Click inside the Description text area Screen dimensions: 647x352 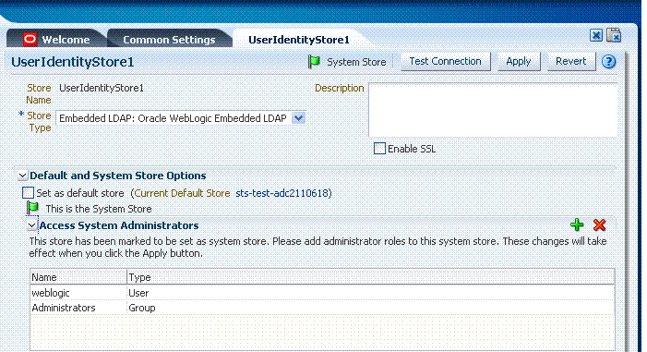pyautogui.click(x=493, y=110)
